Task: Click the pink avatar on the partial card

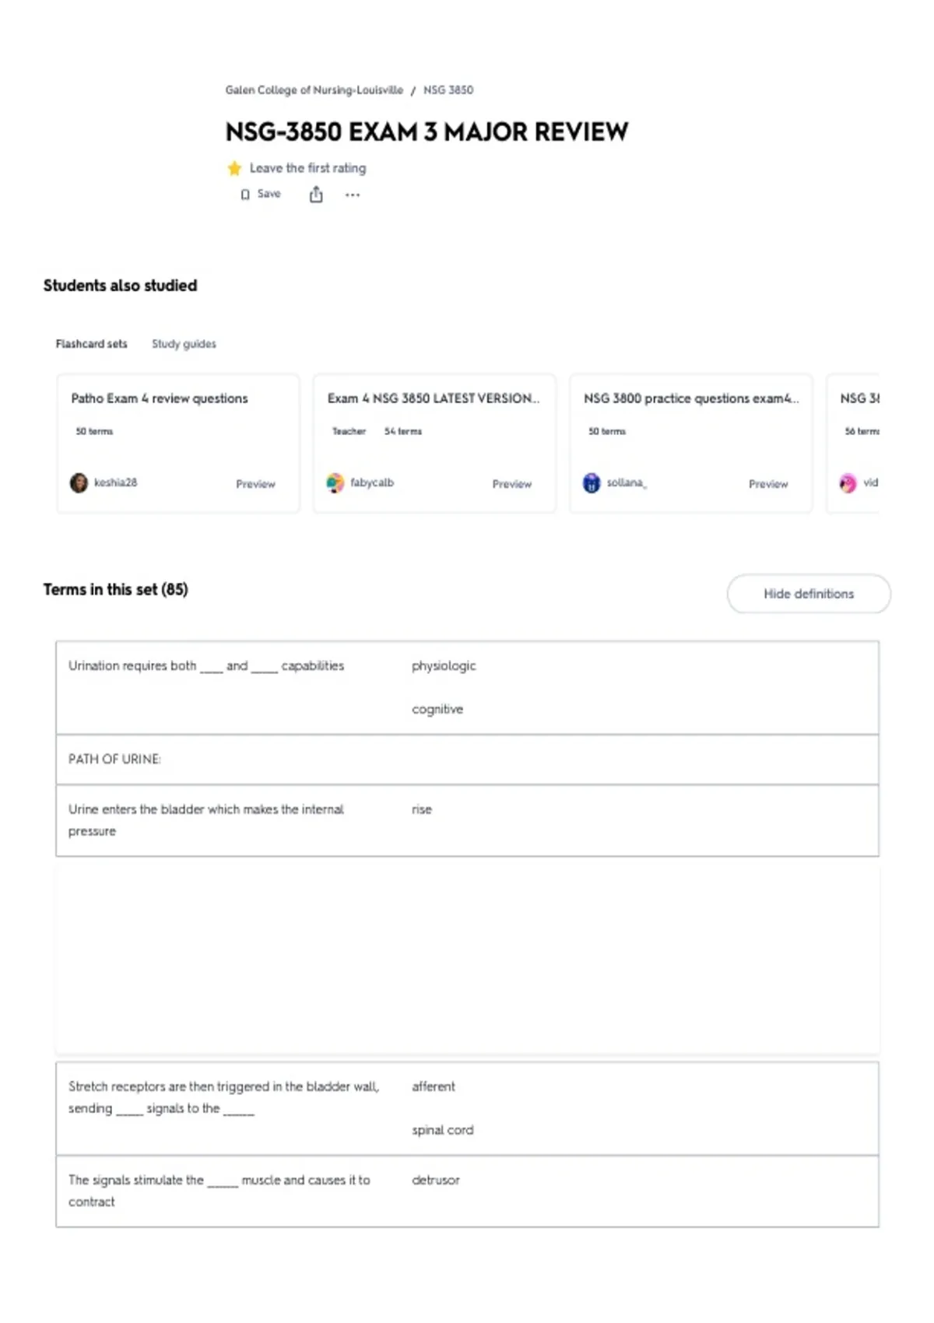Action: tap(848, 483)
